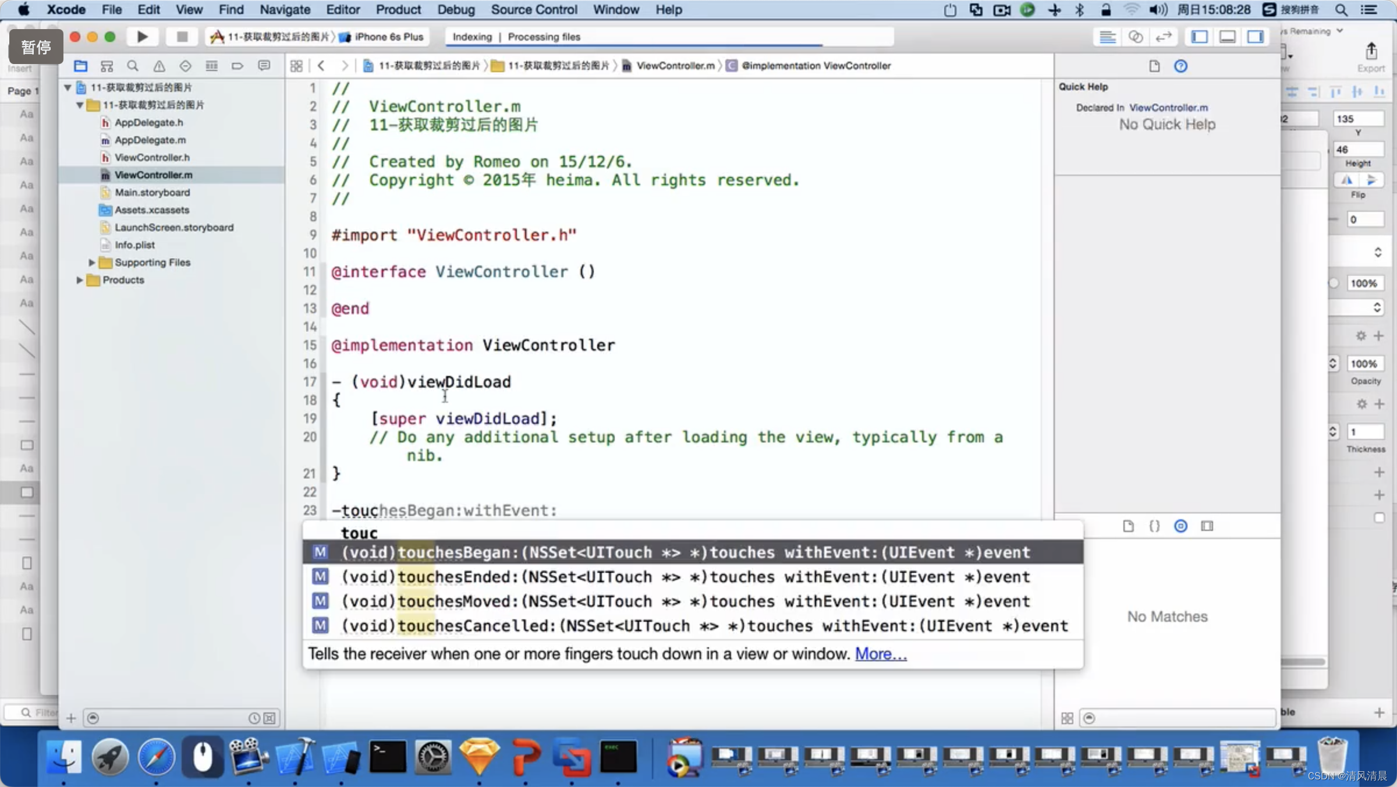Open the Find navigator magnifier icon
Screen dimensions: 1397x787
pos(133,66)
